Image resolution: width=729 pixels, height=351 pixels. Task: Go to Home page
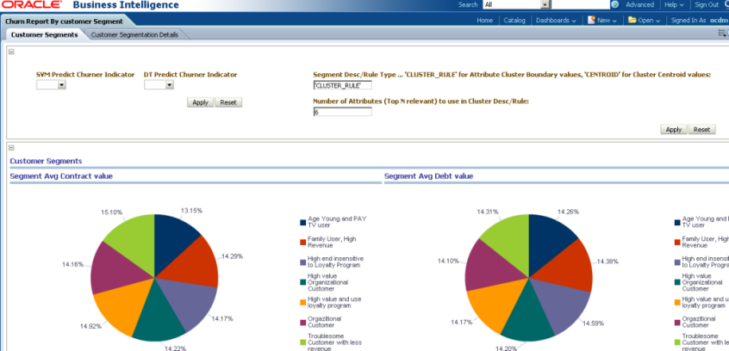point(484,21)
